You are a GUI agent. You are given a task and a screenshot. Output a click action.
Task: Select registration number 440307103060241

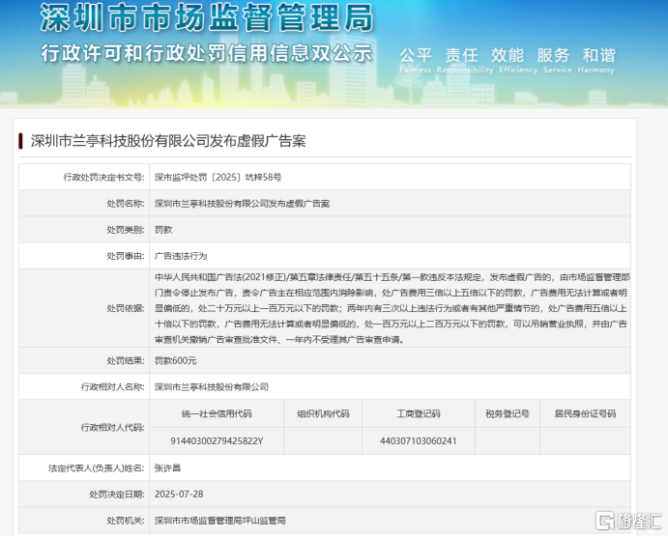tap(419, 440)
